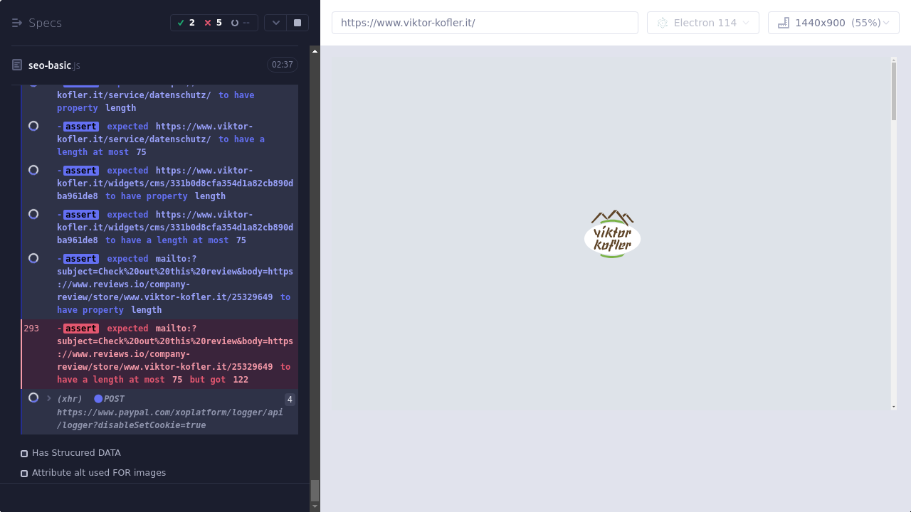Click the URL field showing viktor-kofler.it
Image resolution: width=911 pixels, height=512 pixels.
click(x=484, y=23)
